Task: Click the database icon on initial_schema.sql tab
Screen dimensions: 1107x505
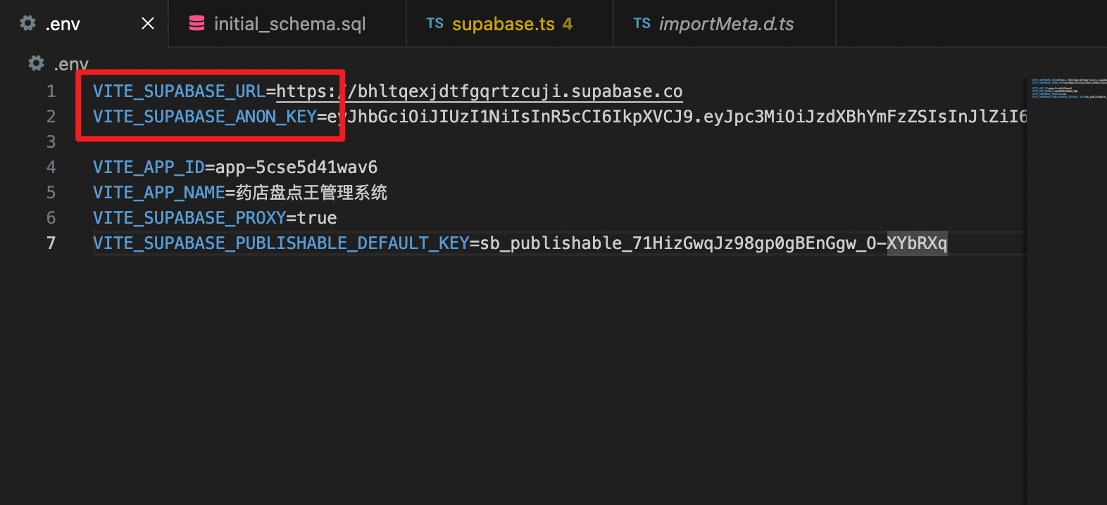Action: pyautogui.click(x=197, y=23)
